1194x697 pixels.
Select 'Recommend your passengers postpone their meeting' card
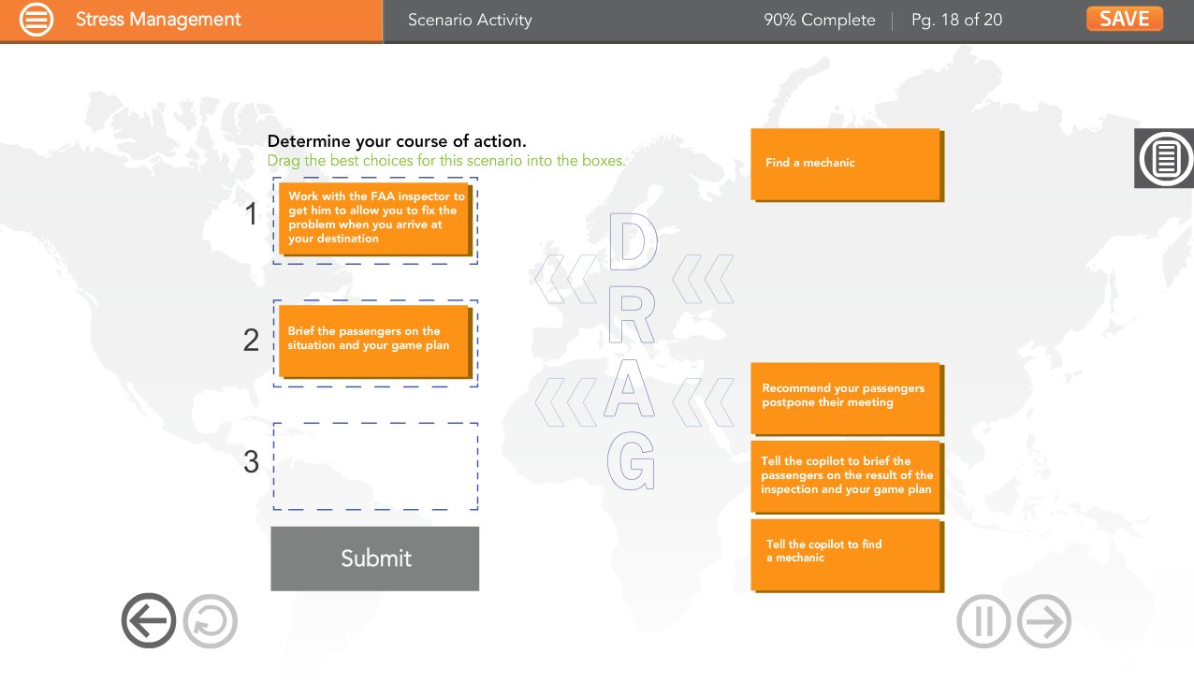pyautogui.click(x=847, y=399)
